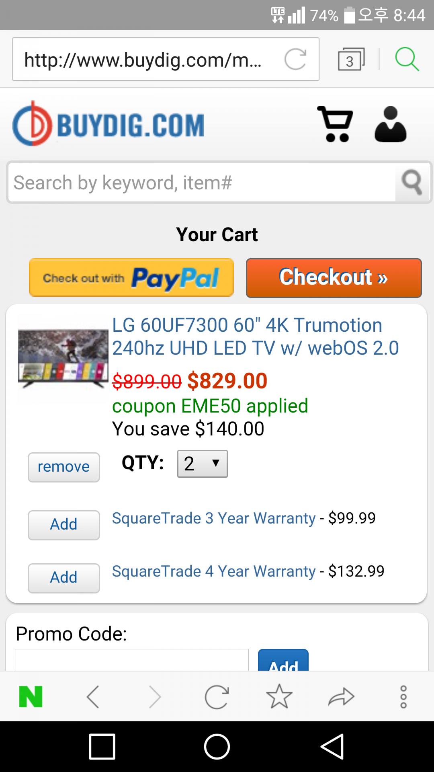Viewport: 434px width, 772px height.
Task: Open the shopping cart icon
Action: click(335, 124)
